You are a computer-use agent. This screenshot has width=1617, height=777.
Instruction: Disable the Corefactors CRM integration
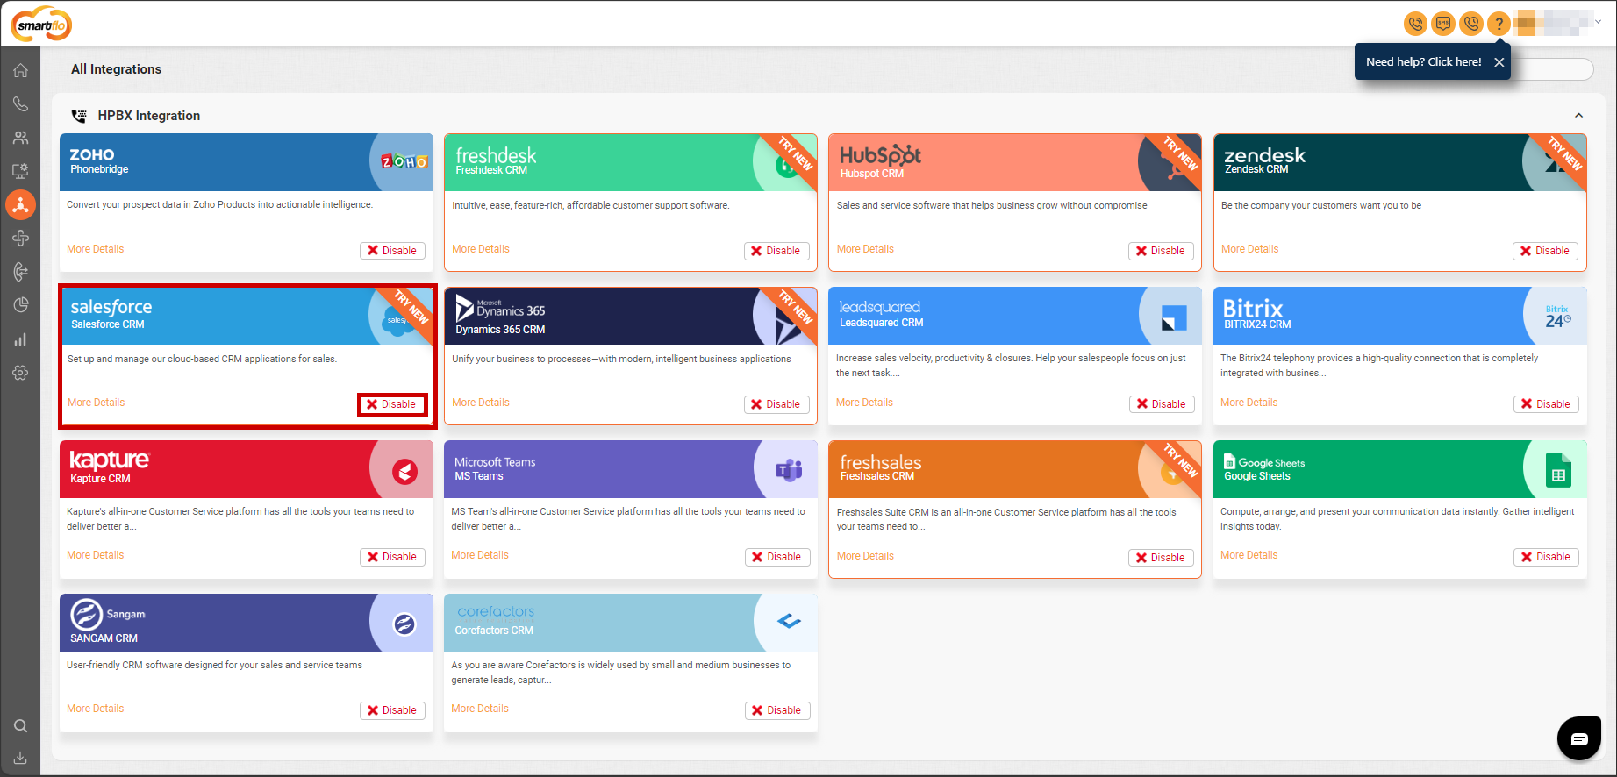(x=777, y=710)
